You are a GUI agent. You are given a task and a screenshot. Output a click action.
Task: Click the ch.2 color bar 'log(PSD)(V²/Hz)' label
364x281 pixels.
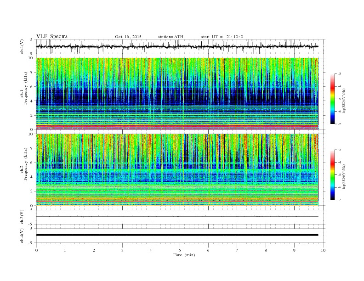pyautogui.click(x=344, y=176)
